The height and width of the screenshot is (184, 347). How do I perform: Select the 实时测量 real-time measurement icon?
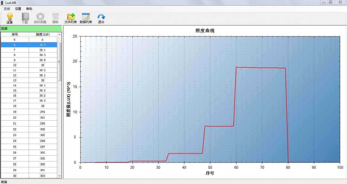tap(40, 18)
